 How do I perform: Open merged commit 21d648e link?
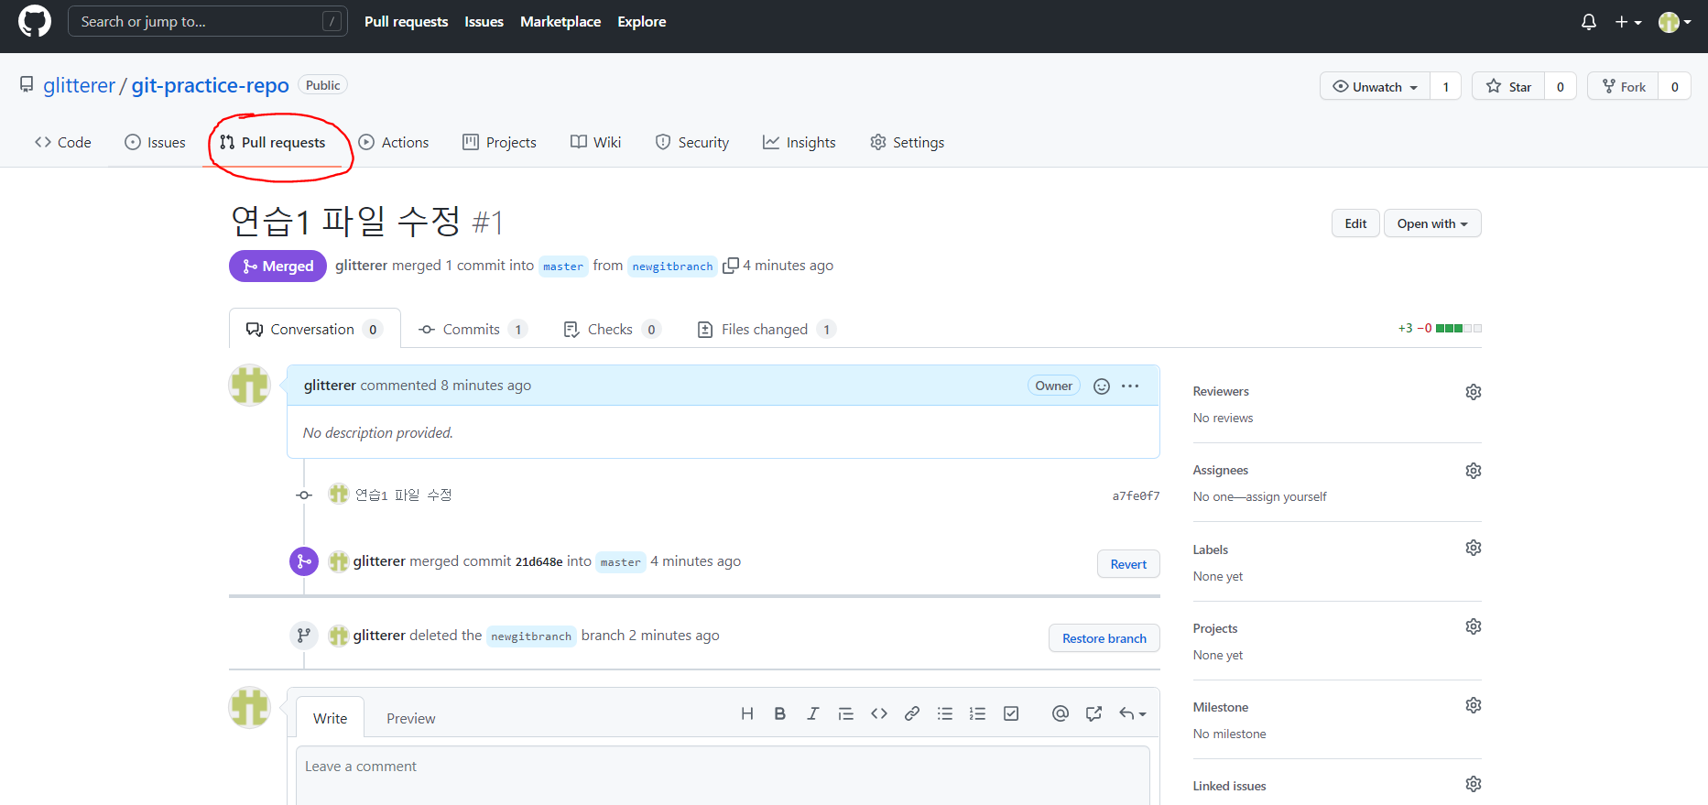539,562
